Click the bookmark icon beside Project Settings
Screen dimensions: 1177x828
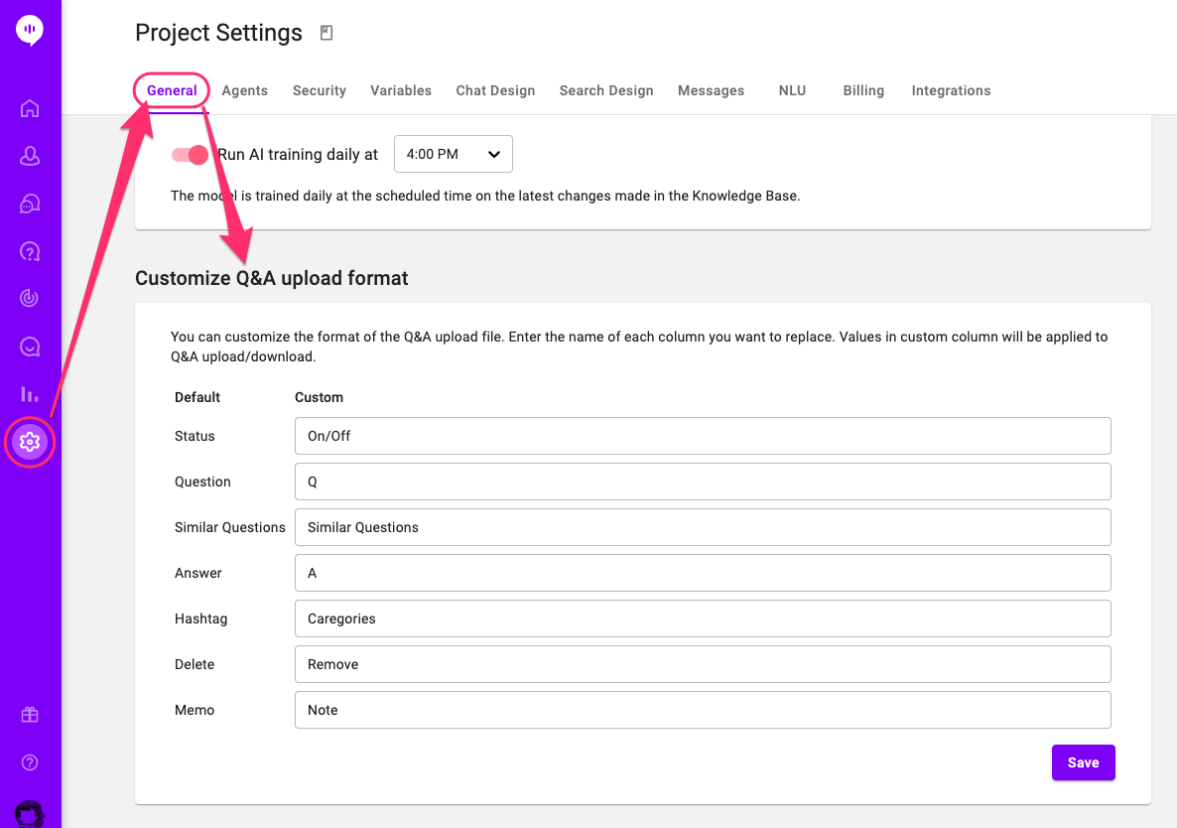(327, 33)
